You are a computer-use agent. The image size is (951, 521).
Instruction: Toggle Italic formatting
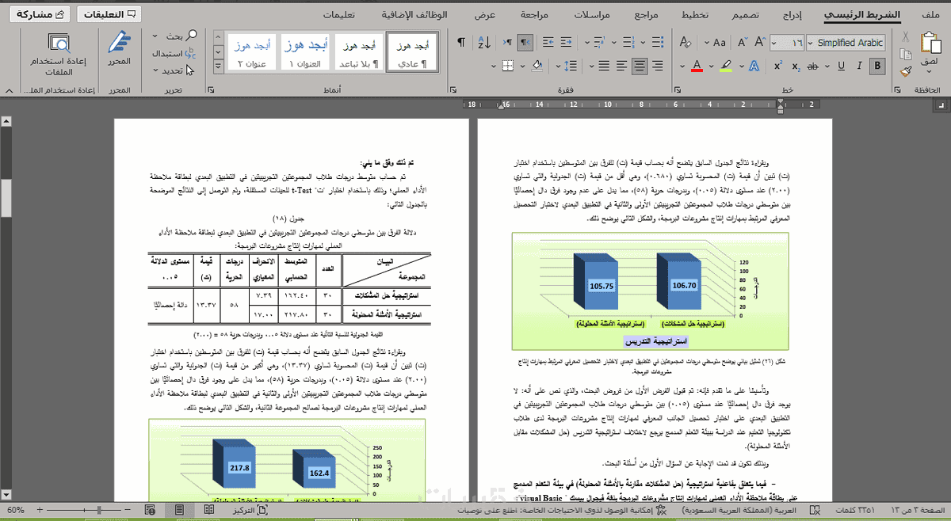[859, 65]
